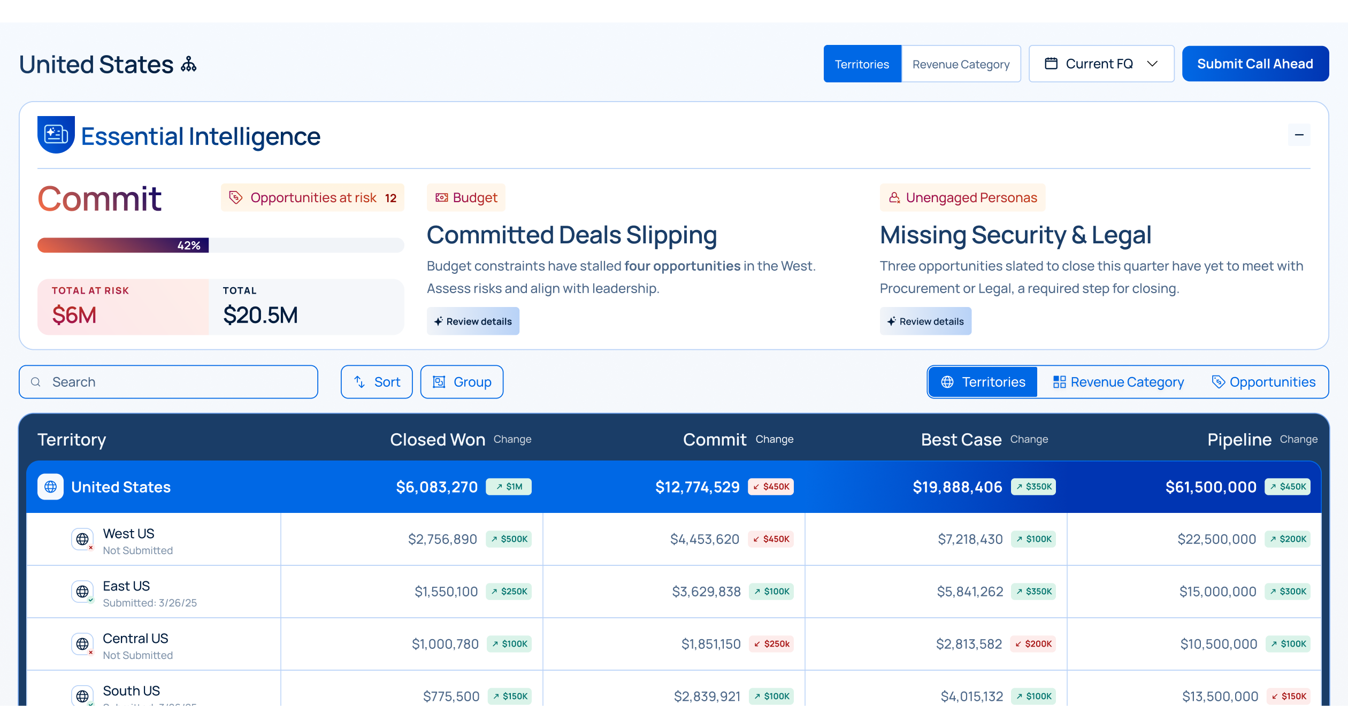The image size is (1348, 706).
Task: Click hierarchy icon next to United States title
Action: pyautogui.click(x=188, y=65)
